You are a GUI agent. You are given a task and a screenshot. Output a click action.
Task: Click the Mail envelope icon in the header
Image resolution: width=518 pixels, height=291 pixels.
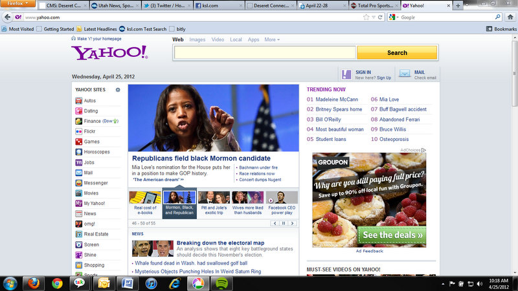pyautogui.click(x=405, y=74)
